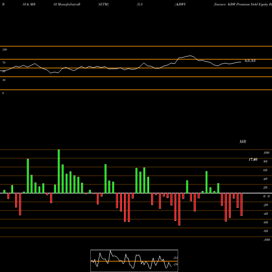272x272 pixels.
Task: Click the MR axis label -60
Action: tap(265, 222)
